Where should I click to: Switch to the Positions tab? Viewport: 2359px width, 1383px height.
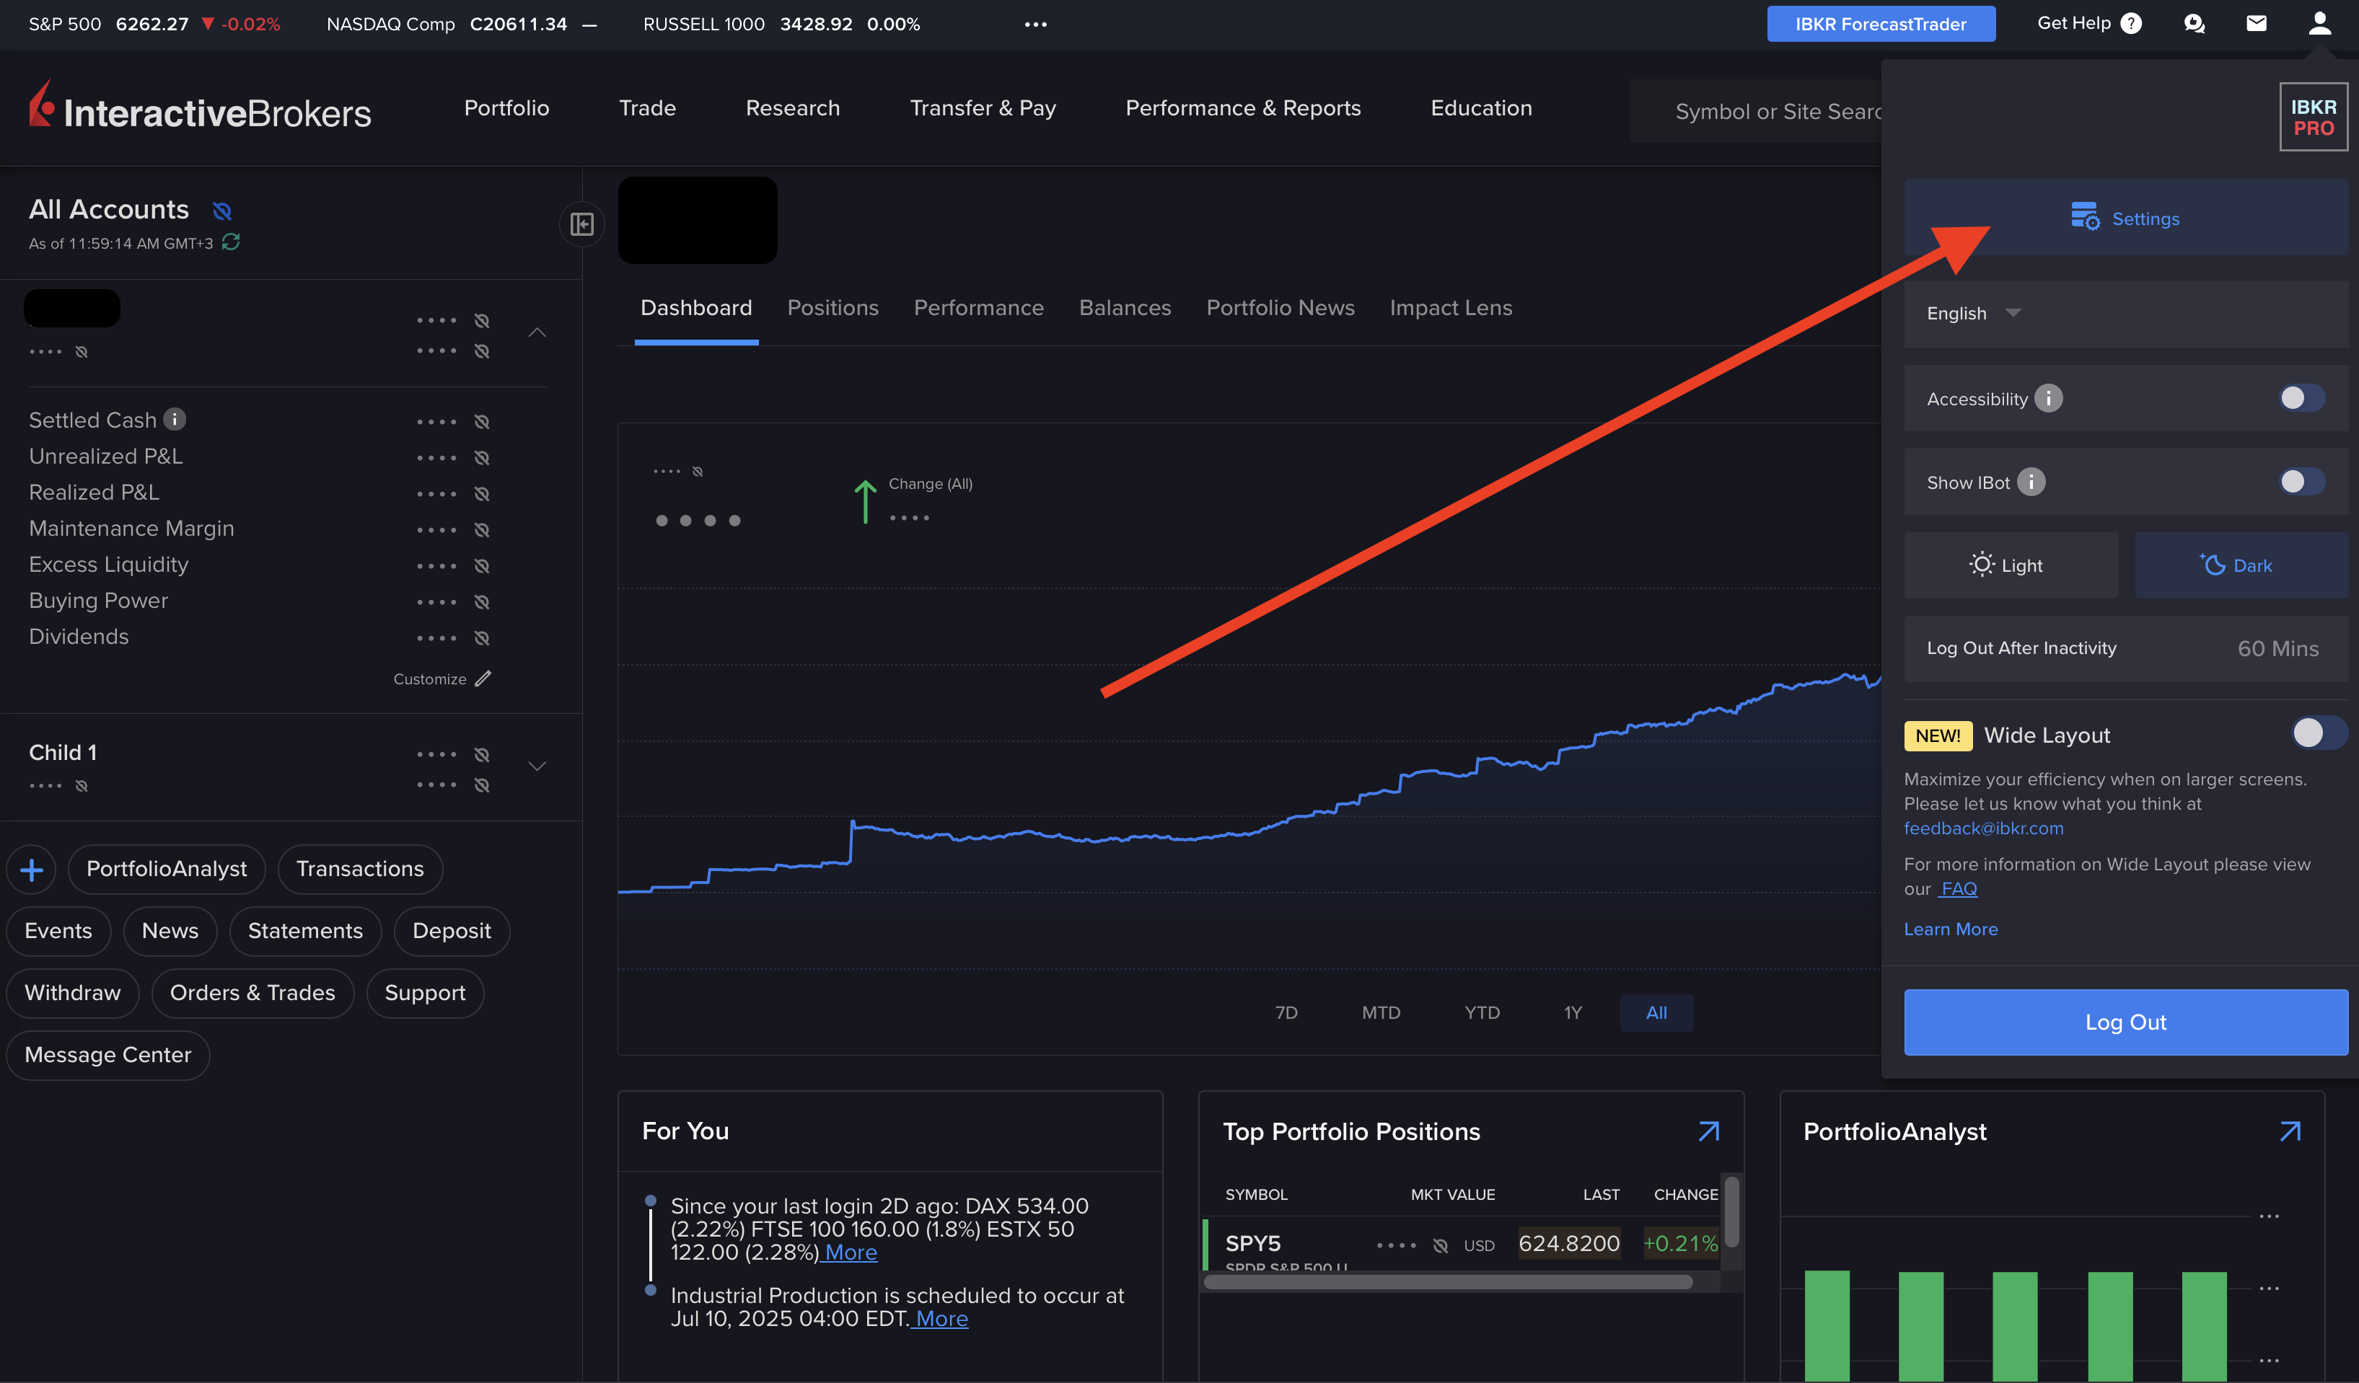click(833, 308)
